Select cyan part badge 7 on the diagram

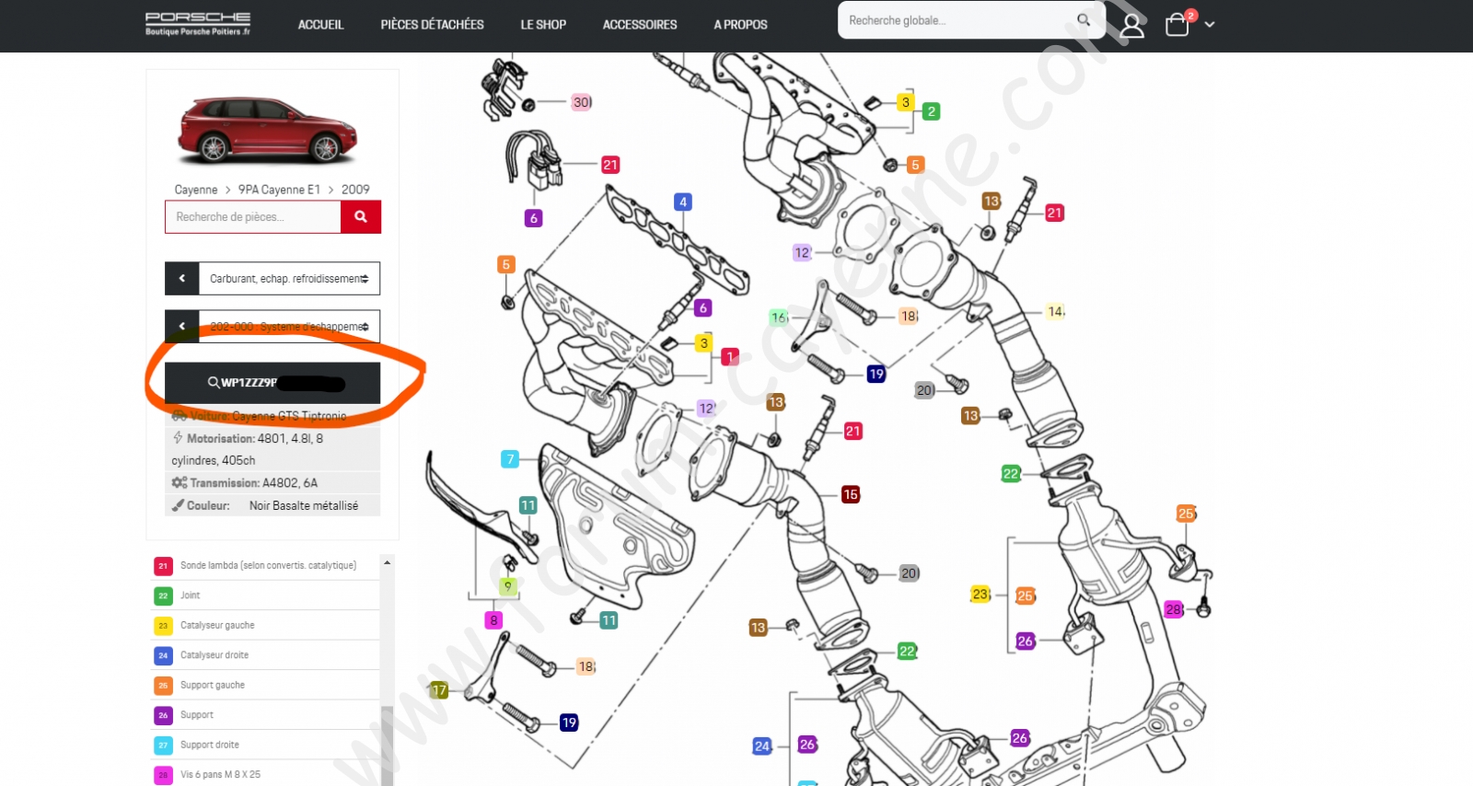[510, 458]
